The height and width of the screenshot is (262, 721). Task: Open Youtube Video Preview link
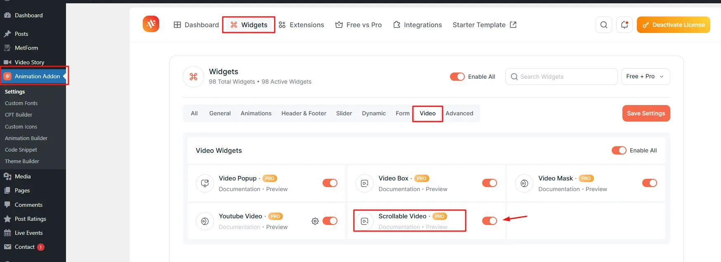click(x=277, y=227)
